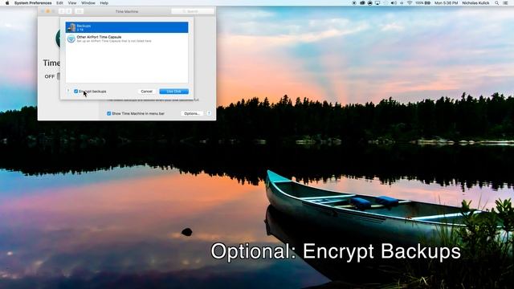The width and height of the screenshot is (514, 289).
Task: Open the Help menu
Action: (104, 3)
